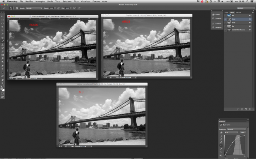Open the brush panel toggle icon in options bar

click(17, 8)
